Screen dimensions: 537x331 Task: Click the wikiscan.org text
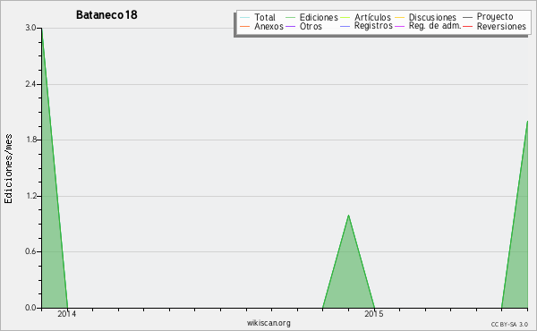pos(268,323)
